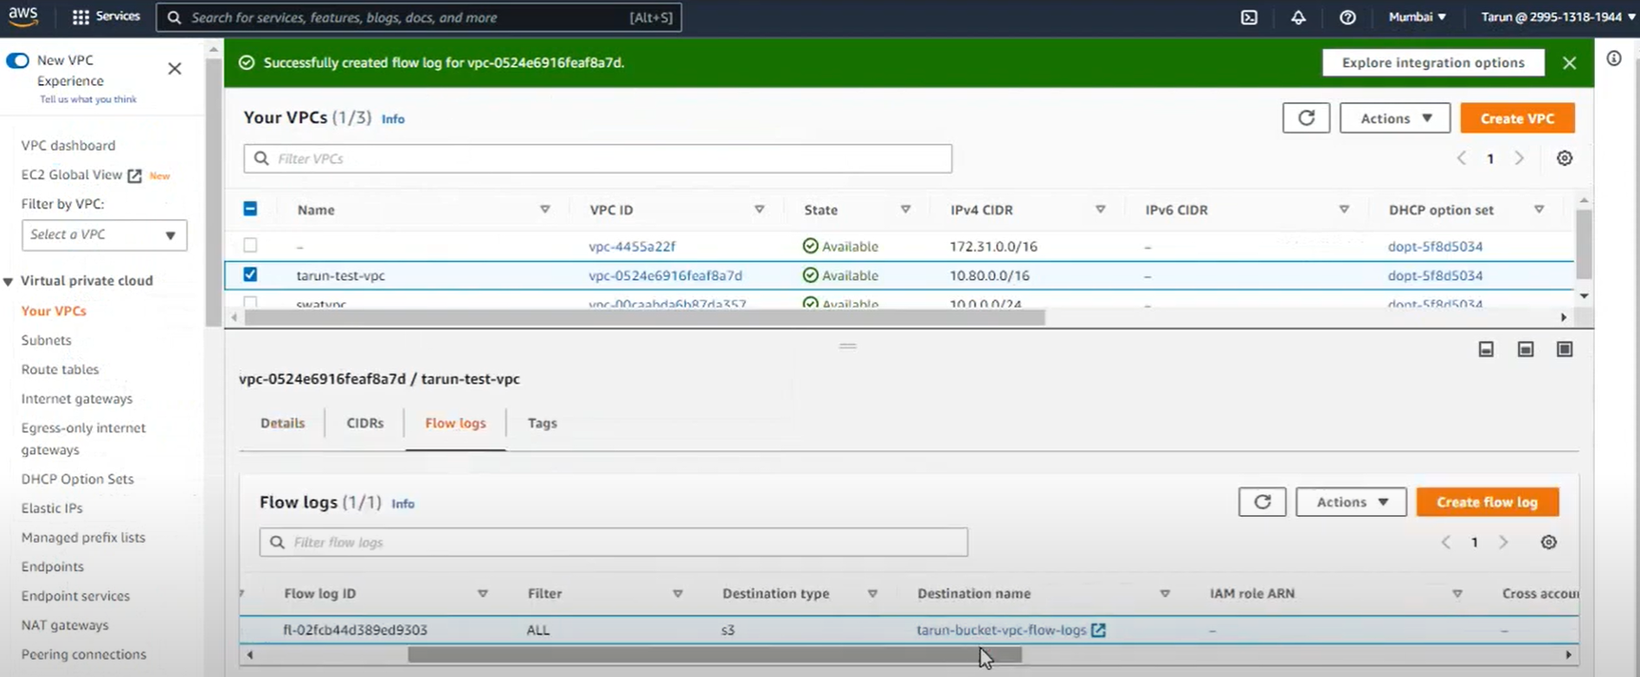
Task: Focus the AWS services search bar
Action: (419, 17)
